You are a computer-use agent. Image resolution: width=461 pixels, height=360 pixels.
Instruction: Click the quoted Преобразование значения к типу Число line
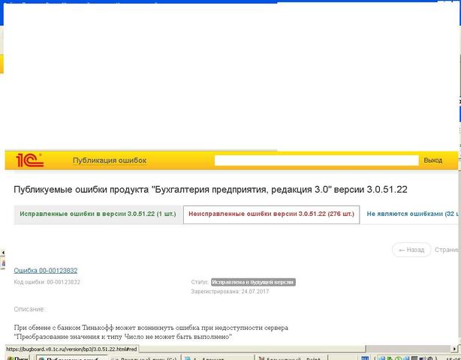[x=123, y=337]
